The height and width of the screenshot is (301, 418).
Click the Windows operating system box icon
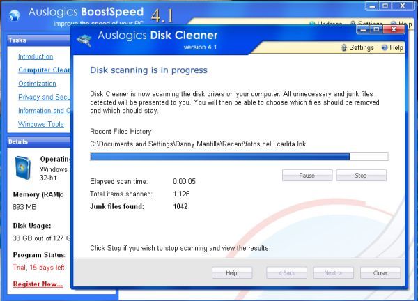click(22, 168)
